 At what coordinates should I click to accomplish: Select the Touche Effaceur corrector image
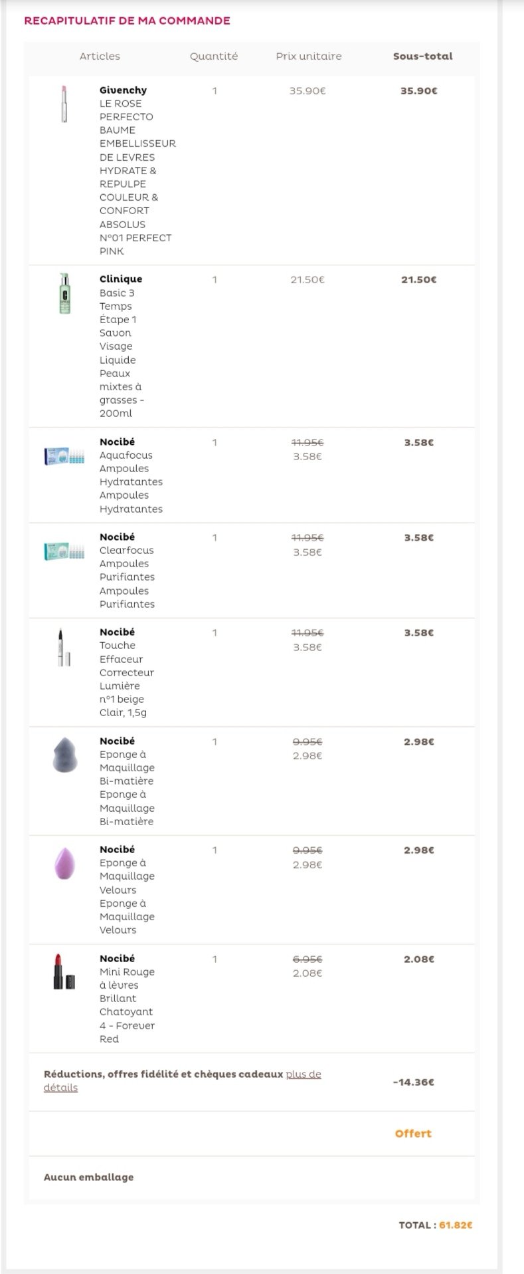coord(64,647)
